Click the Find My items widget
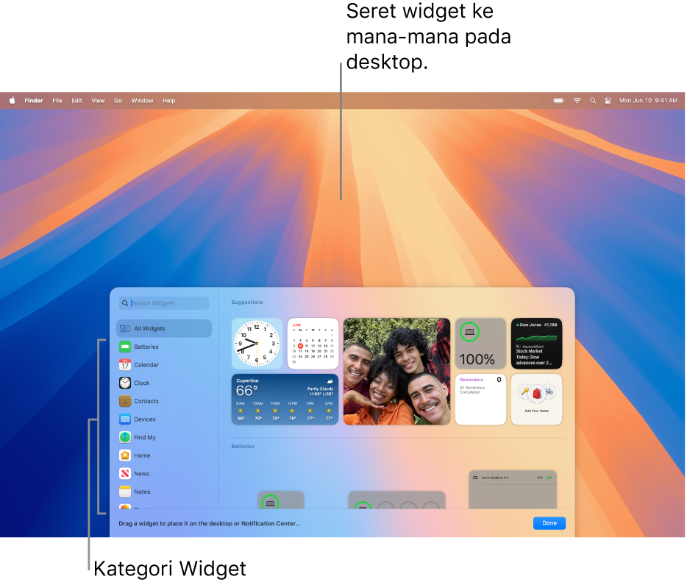 coord(537,400)
